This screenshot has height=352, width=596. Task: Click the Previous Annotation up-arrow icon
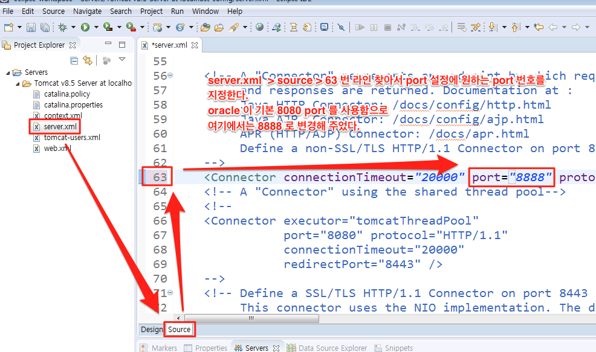click(x=516, y=27)
